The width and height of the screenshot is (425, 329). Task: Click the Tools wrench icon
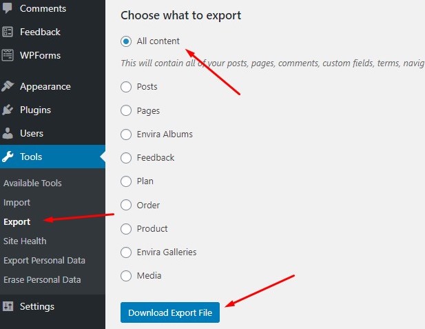pos(8,157)
